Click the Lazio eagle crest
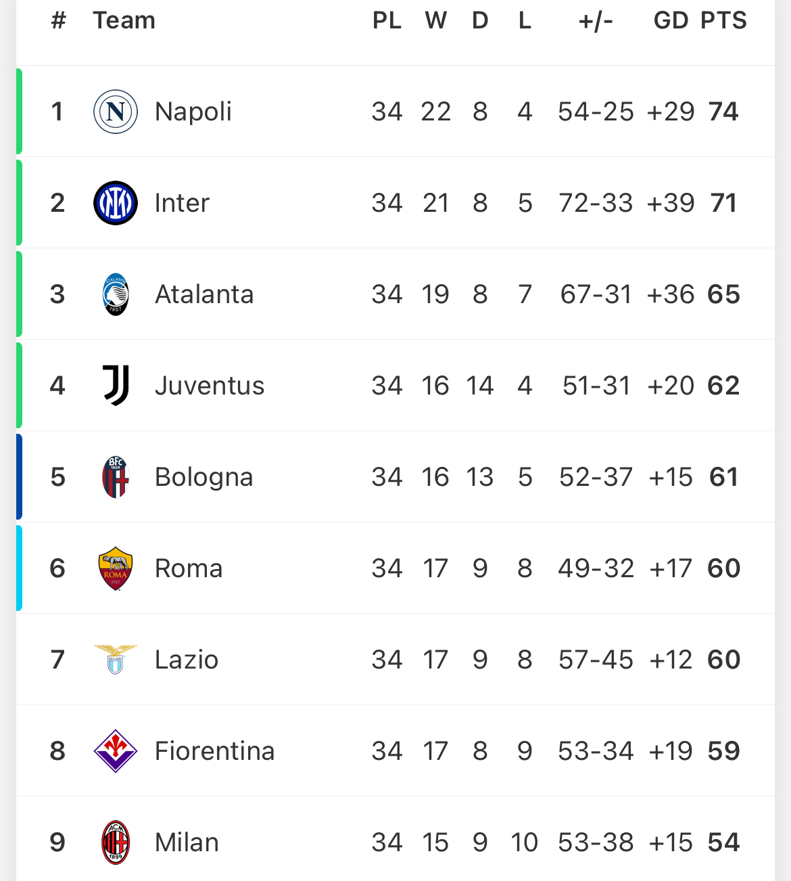The width and height of the screenshot is (791, 881). click(116, 660)
